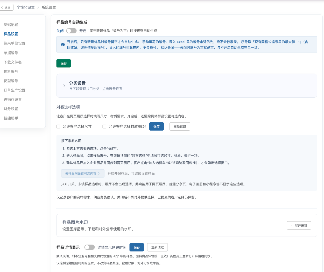Open 智能助手 in sidebar
The width and height of the screenshot is (324, 272).
(11, 118)
